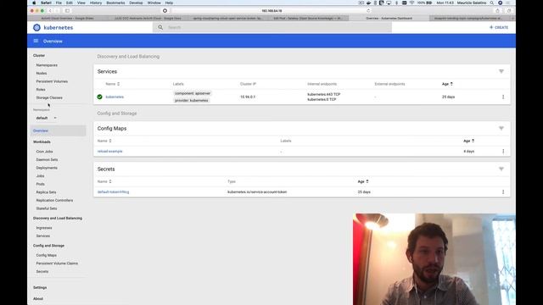Screen dimensions: 543x305
Task: Sort Secrets by Name column
Action: (x=104, y=181)
